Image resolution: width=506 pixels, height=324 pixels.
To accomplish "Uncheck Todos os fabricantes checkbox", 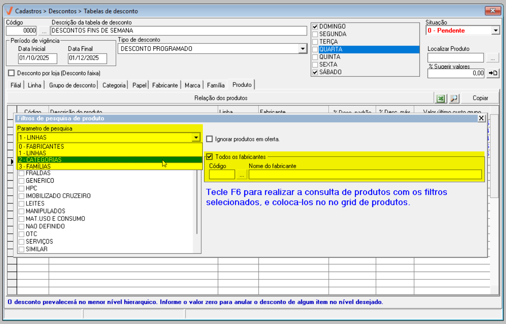I will pyautogui.click(x=210, y=157).
